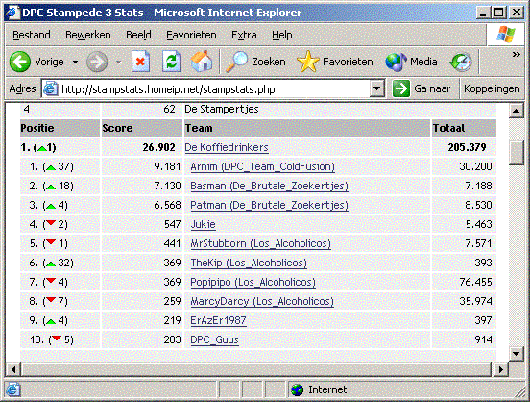Viewport: 530px width, 402px height.
Task: Click the Vorige back arrow icon
Action: [20, 62]
